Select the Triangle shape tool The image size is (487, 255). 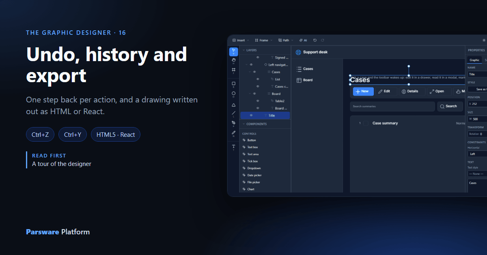point(233,104)
